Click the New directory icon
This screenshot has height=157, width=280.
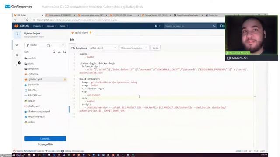click(x=64, y=52)
